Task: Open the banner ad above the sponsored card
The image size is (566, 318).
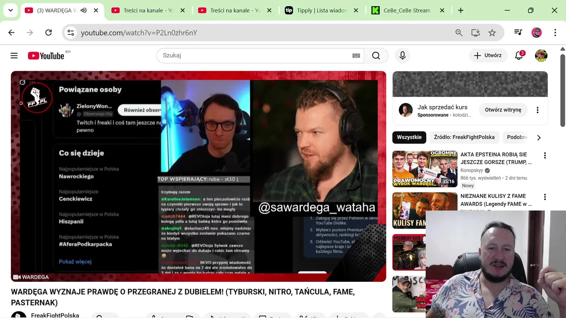Action: [x=470, y=84]
